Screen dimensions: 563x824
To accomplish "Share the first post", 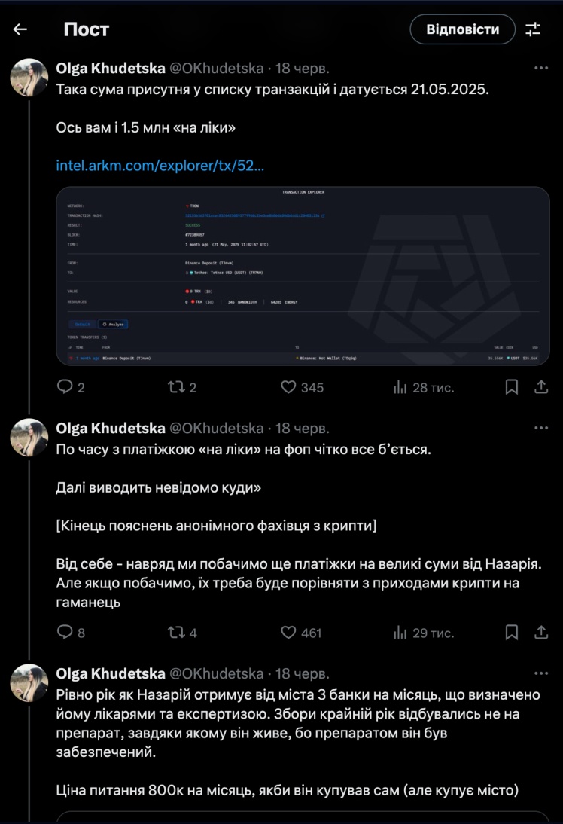I will 540,387.
